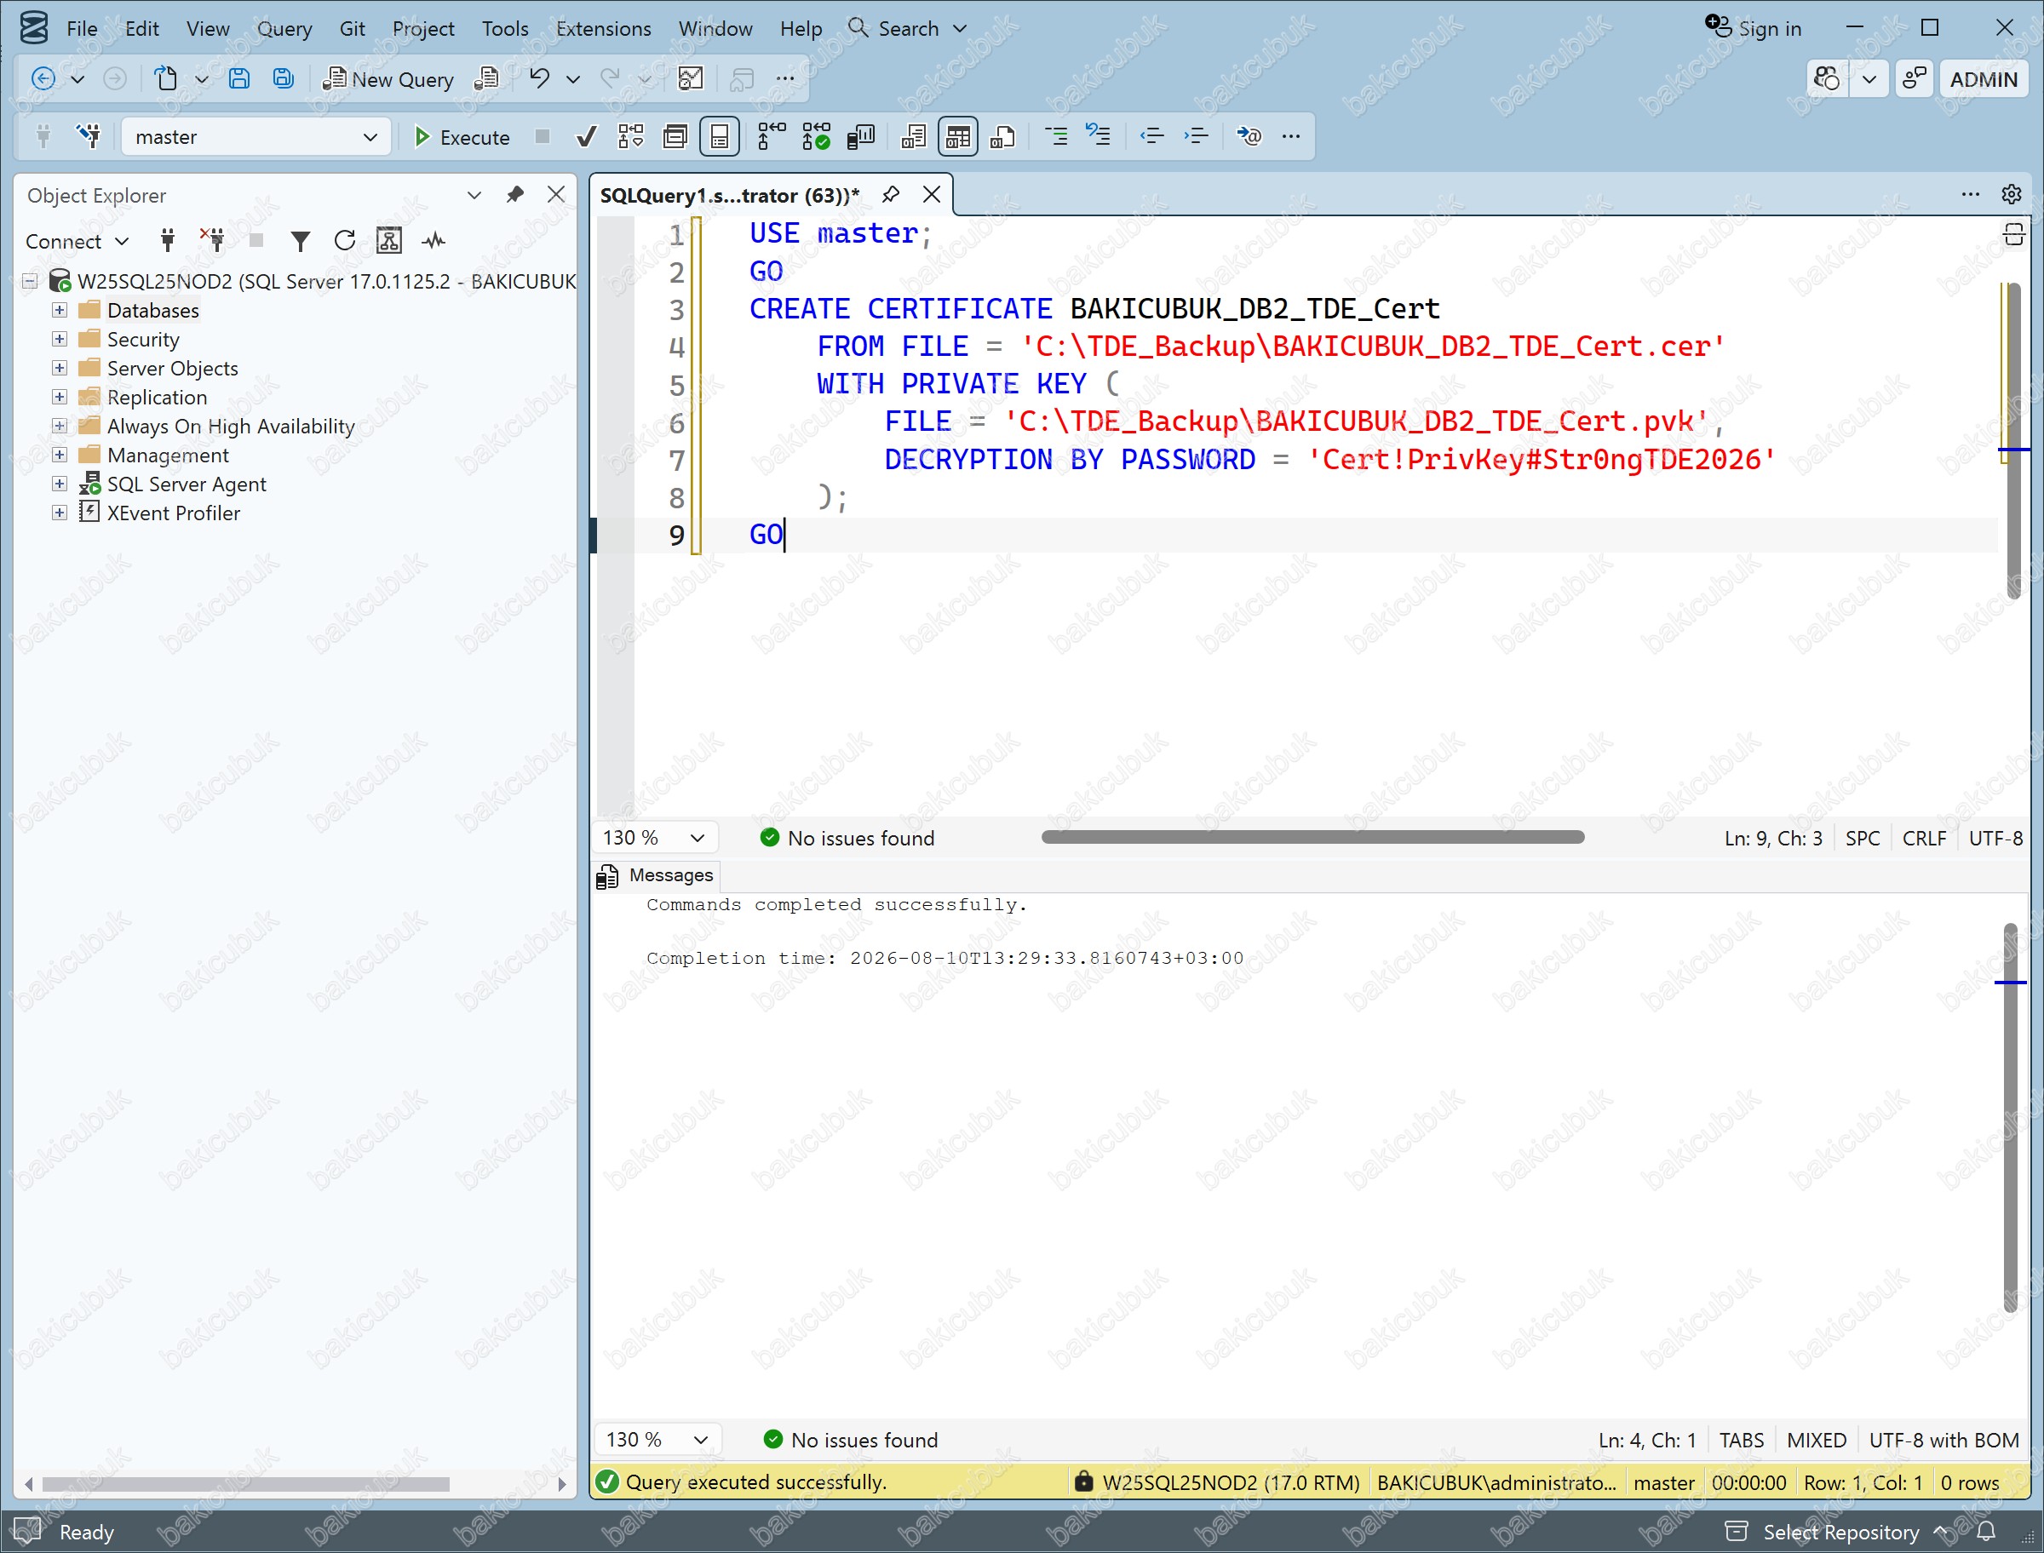Toggle the Results to Grid option
2044x1553 pixels.
click(958, 137)
